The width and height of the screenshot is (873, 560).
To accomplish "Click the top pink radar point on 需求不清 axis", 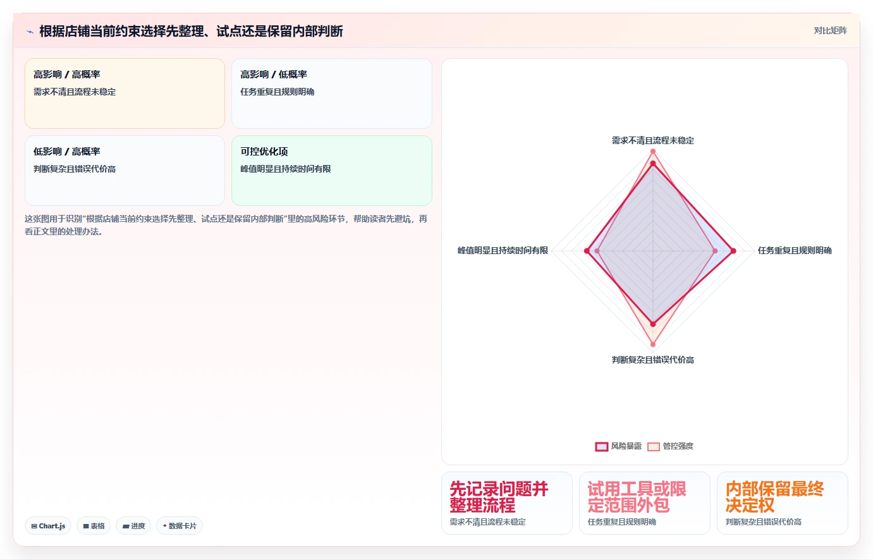I will click(x=653, y=151).
